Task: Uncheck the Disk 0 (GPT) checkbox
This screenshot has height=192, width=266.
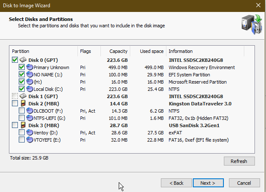Action: (x=15, y=60)
